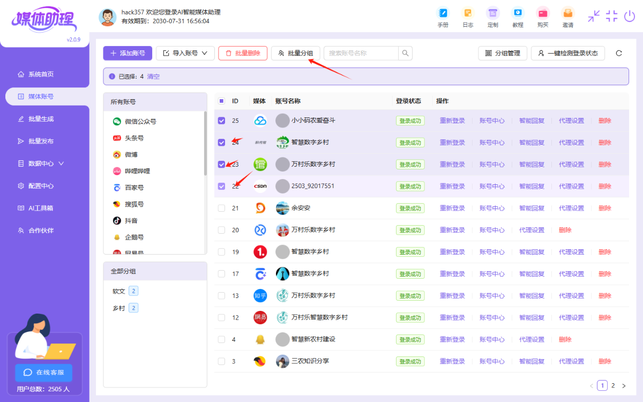
Task: Click 清空 to clear selection
Action: (x=153, y=77)
